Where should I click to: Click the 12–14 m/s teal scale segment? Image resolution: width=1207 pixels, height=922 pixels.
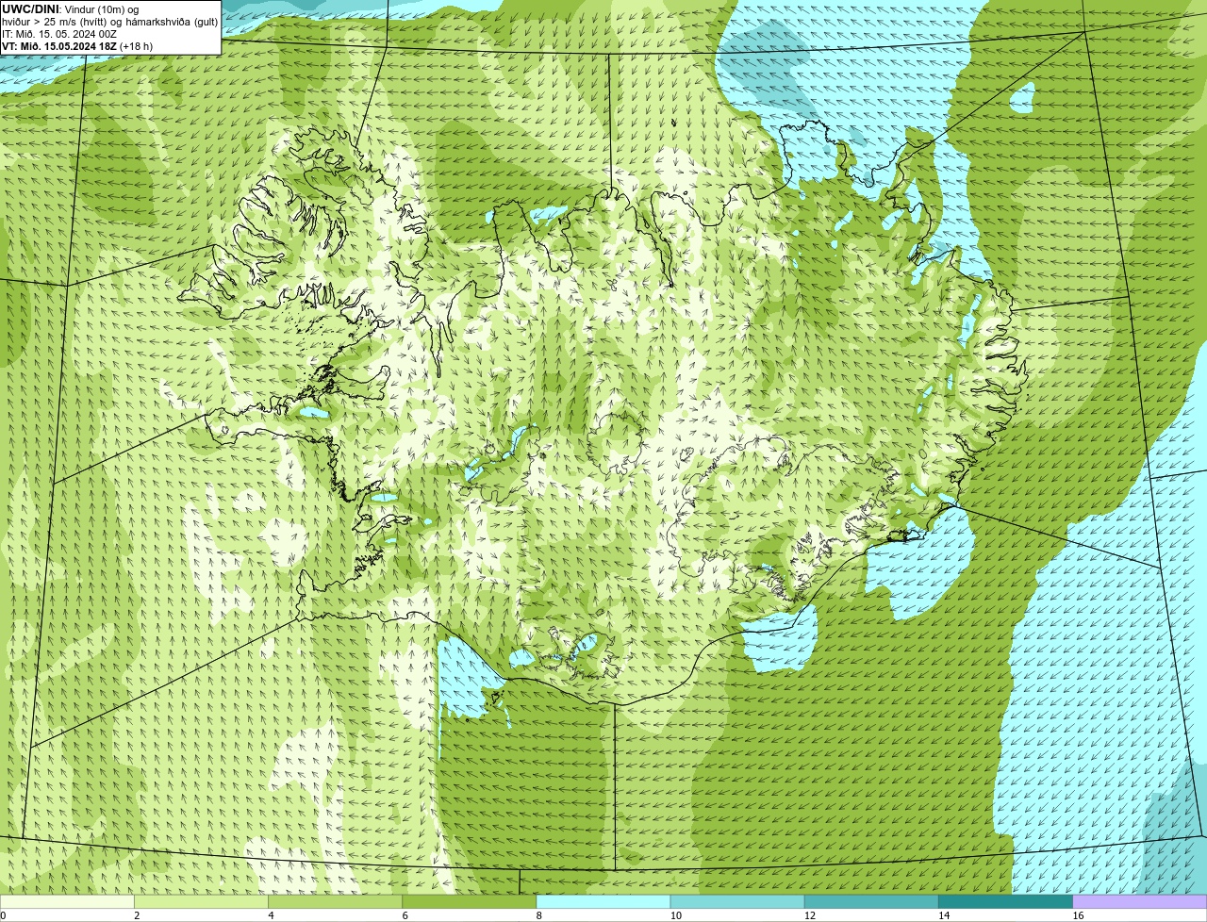tap(871, 901)
